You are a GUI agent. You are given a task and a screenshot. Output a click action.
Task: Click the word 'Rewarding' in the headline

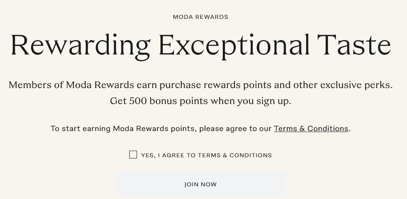click(x=80, y=44)
